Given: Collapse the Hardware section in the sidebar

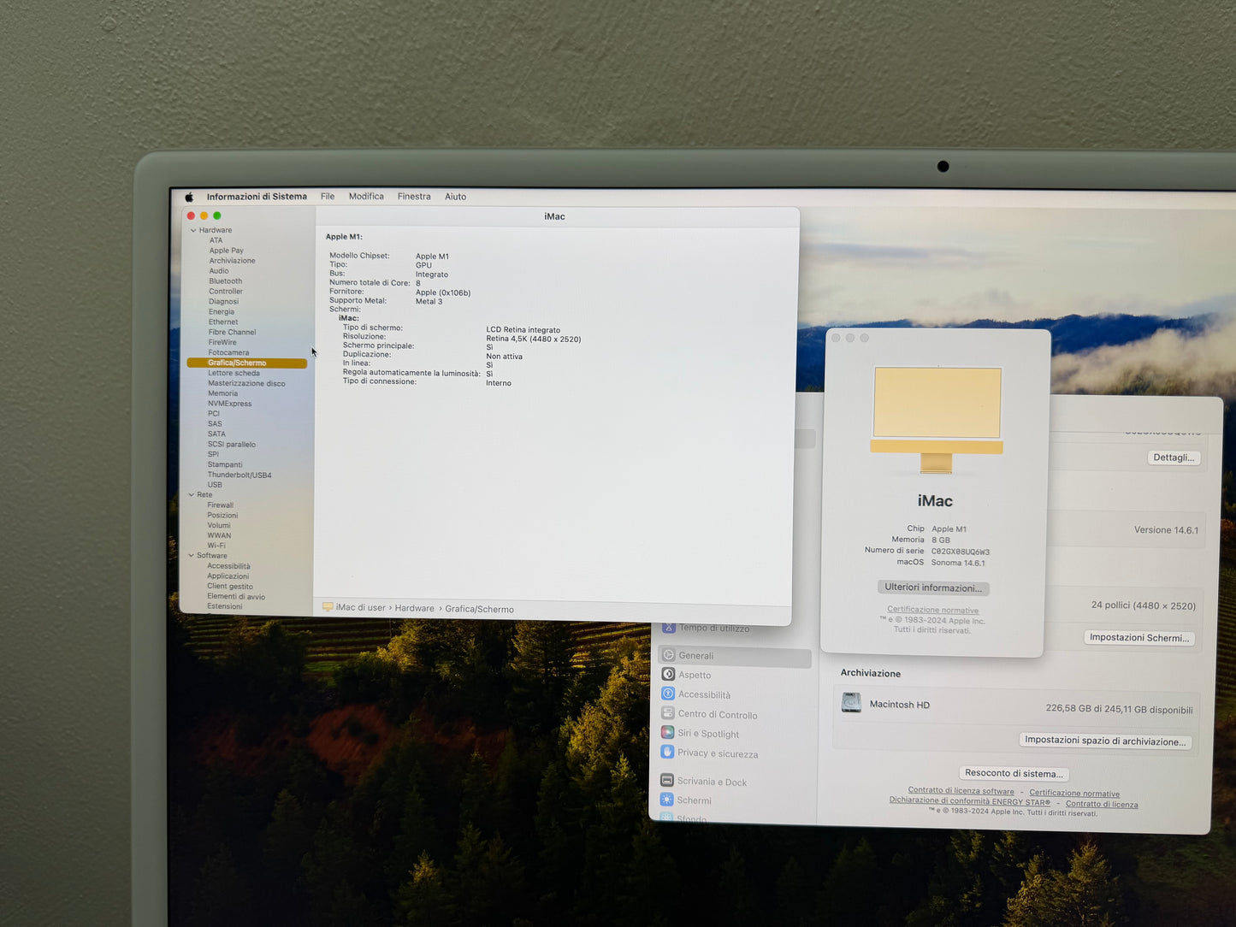Looking at the screenshot, I should pyautogui.click(x=193, y=230).
